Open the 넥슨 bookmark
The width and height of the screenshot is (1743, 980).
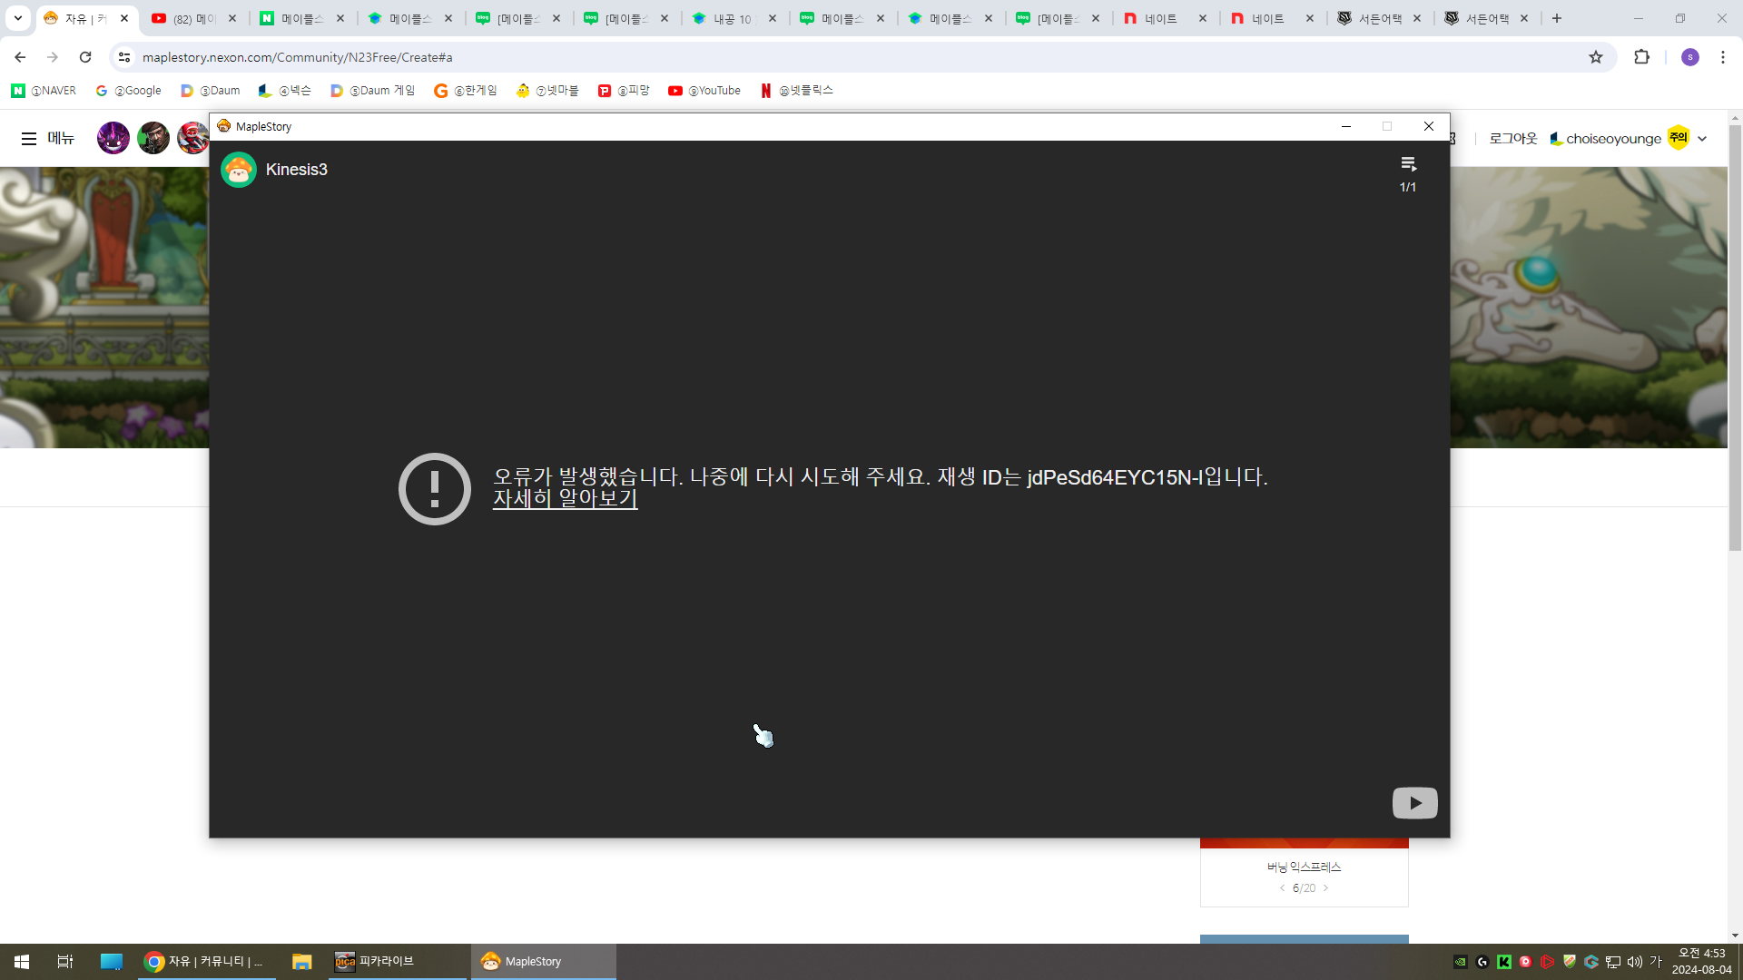pyautogui.click(x=285, y=91)
